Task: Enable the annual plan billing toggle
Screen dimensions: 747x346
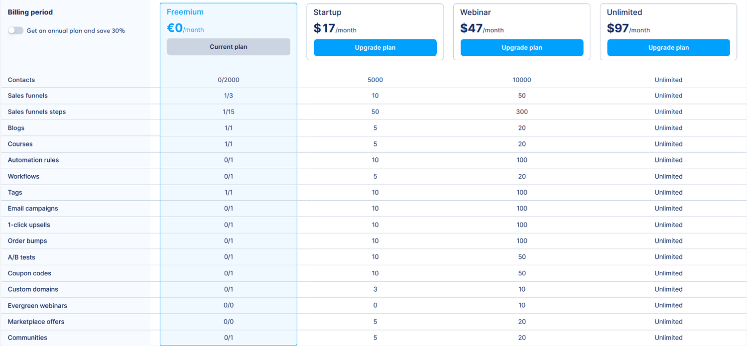Action: click(15, 30)
